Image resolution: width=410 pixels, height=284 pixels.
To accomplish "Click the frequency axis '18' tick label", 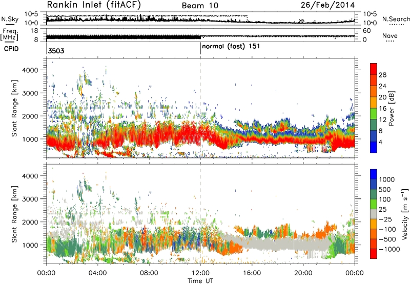I will 34,31.
